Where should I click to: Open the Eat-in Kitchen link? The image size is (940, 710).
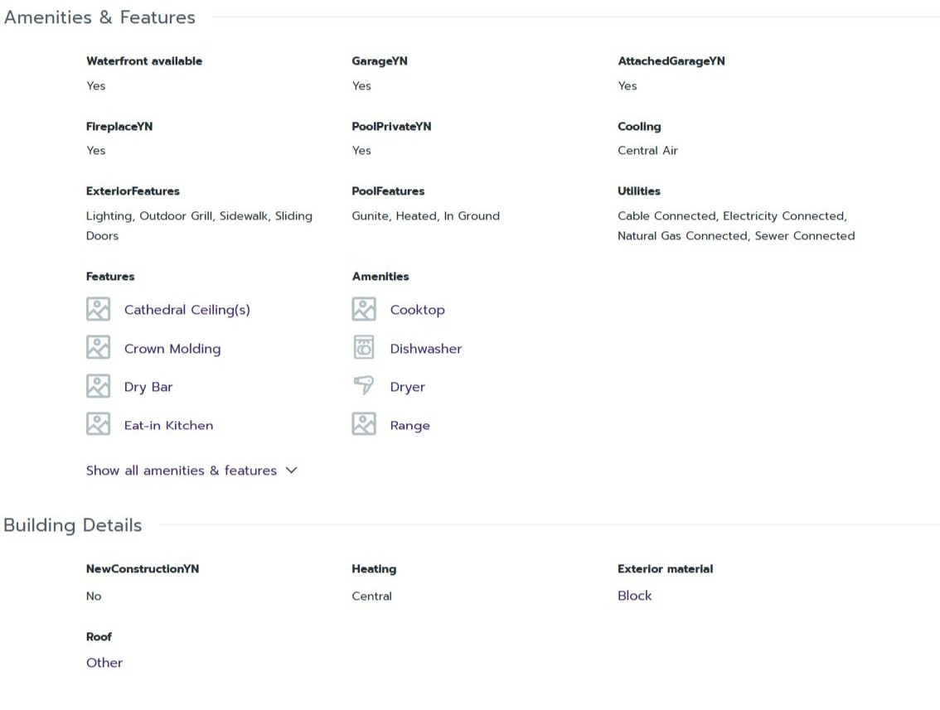168,425
